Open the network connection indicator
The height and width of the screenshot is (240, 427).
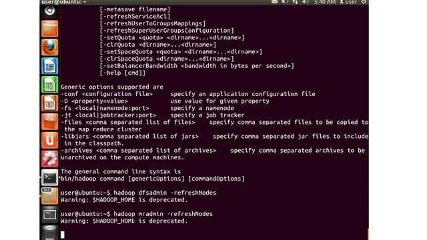click(295, 2)
